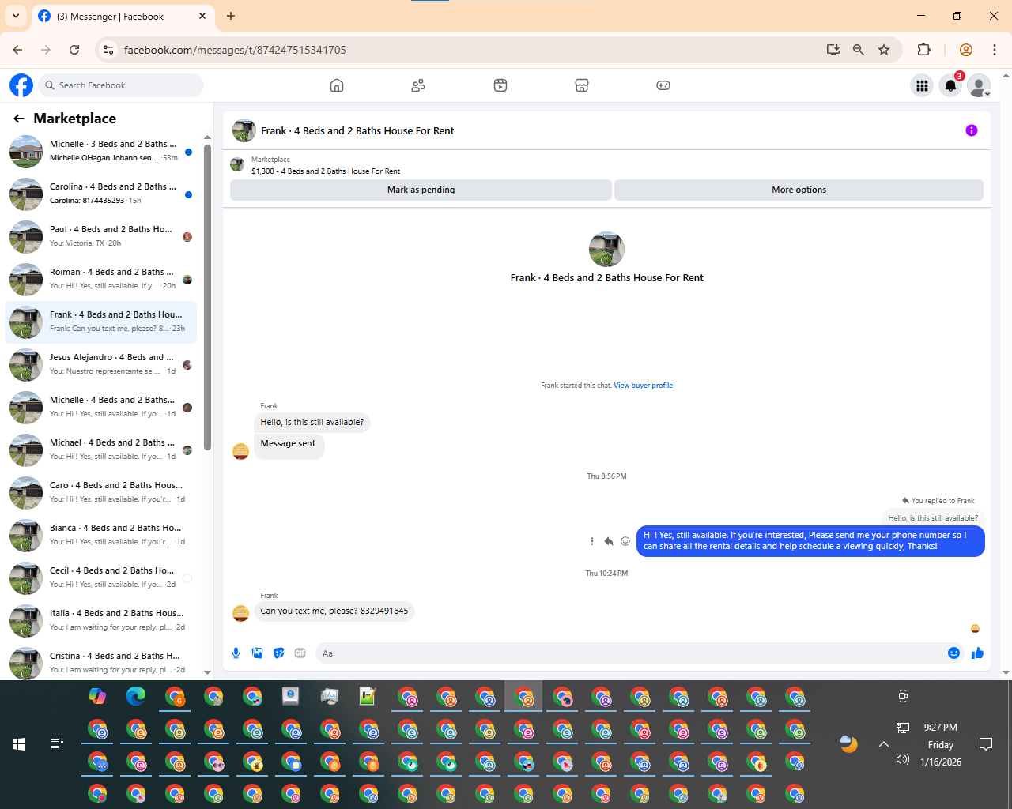Attach a photo using the image icon

click(x=257, y=653)
